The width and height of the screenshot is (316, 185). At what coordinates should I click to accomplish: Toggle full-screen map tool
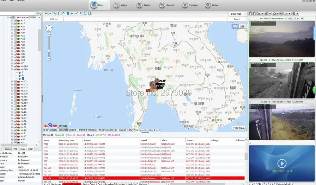click(x=85, y=13)
